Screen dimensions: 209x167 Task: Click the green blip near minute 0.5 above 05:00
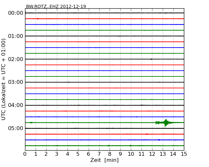(31, 122)
